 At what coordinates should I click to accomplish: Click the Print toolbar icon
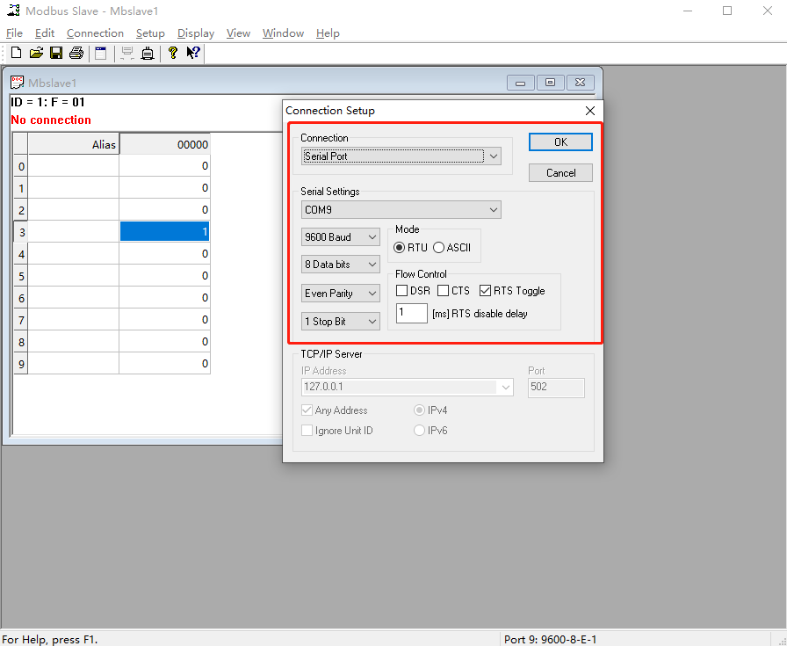tap(76, 54)
